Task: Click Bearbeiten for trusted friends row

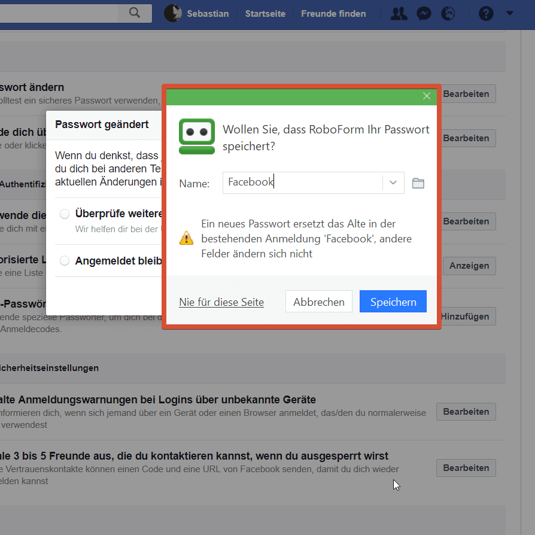Action: (466, 468)
